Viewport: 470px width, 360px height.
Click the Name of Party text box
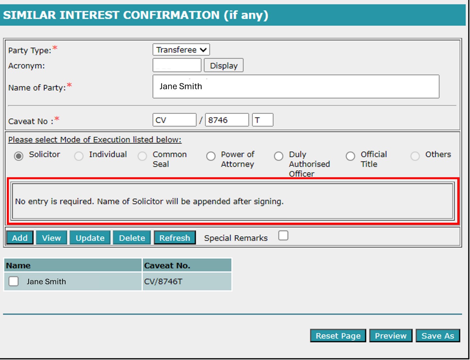pyautogui.click(x=296, y=86)
